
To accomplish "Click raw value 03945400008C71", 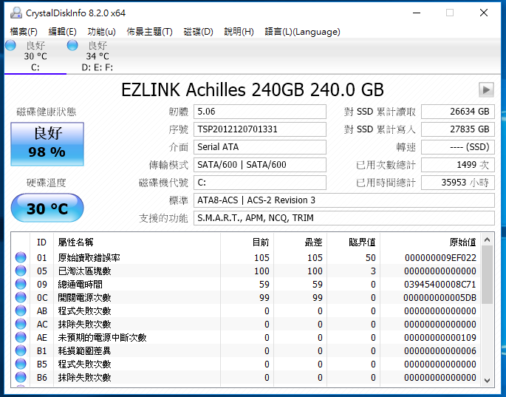I will click(x=440, y=285).
